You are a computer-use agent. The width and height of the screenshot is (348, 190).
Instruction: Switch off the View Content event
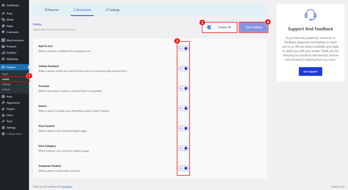183,128
